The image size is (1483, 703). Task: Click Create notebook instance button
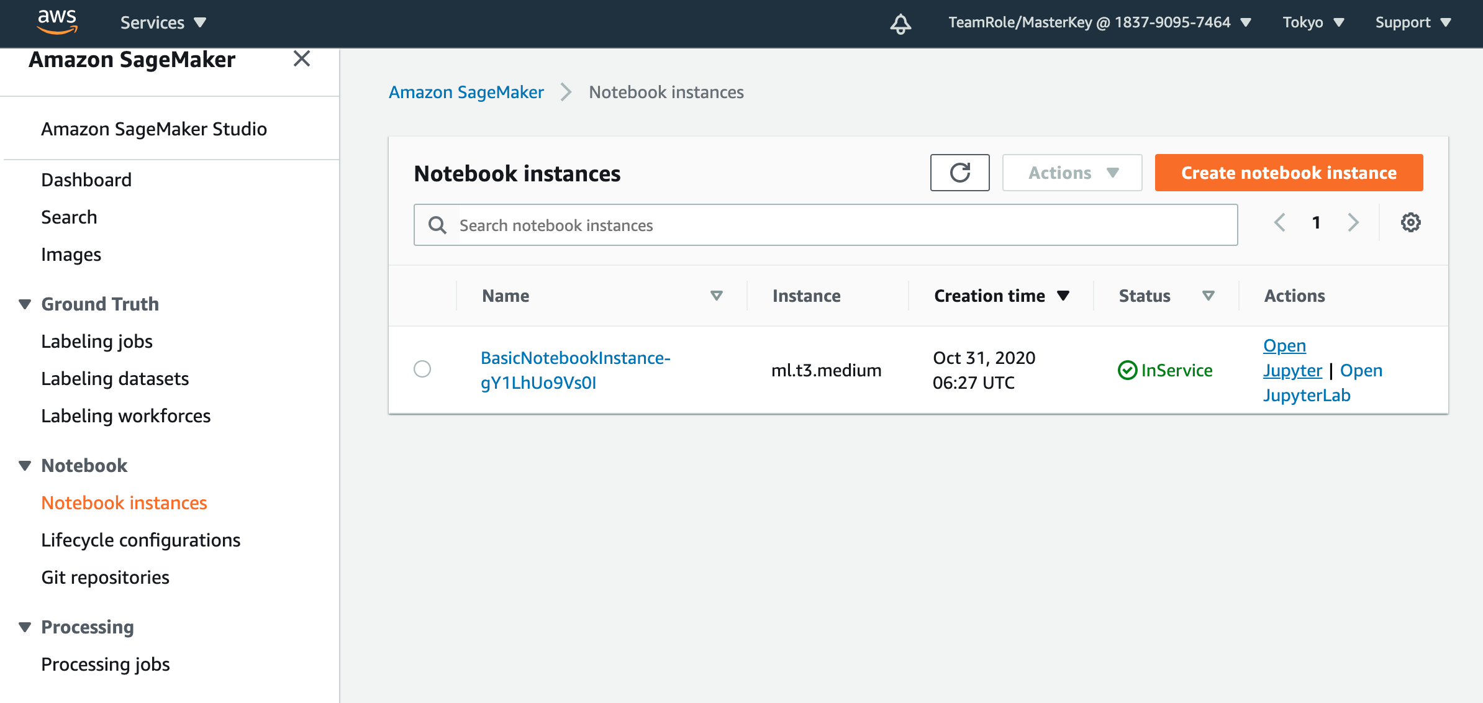[x=1289, y=173]
